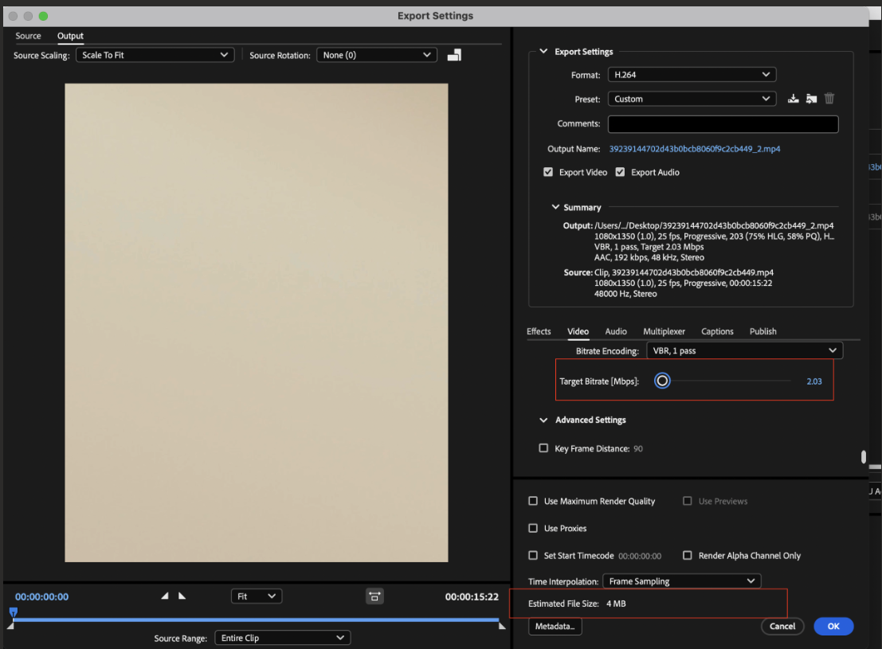Click the Delete Preset trash icon
The image size is (882, 649).
tap(829, 99)
